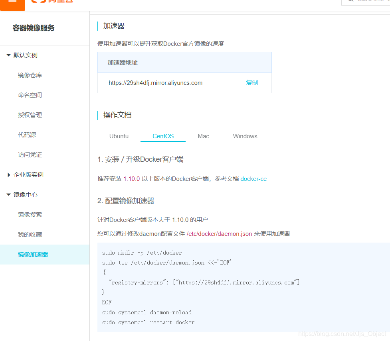The height and width of the screenshot is (341, 390).
Task: Expand the 企业版实例 section
Action: pos(26,174)
